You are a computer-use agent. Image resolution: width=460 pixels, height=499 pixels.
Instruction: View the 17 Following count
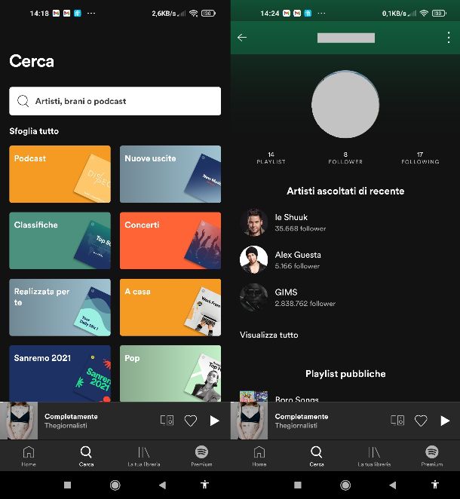pyautogui.click(x=420, y=158)
